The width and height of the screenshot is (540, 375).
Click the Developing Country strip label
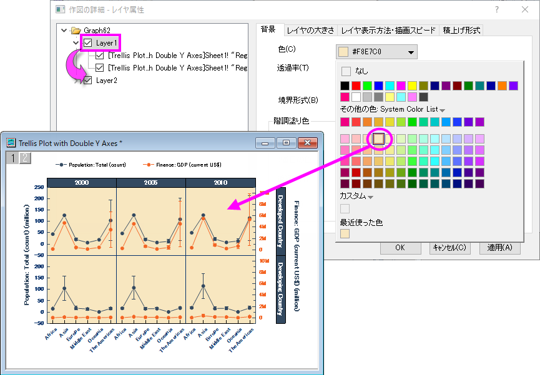(x=281, y=290)
